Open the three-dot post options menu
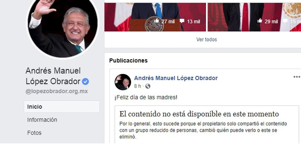 (x=297, y=77)
